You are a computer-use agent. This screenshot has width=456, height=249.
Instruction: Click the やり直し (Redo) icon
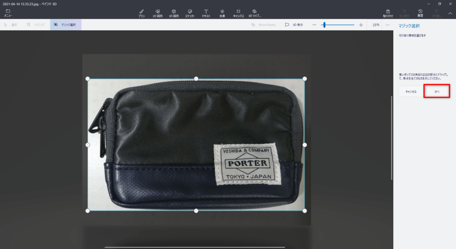(436, 13)
